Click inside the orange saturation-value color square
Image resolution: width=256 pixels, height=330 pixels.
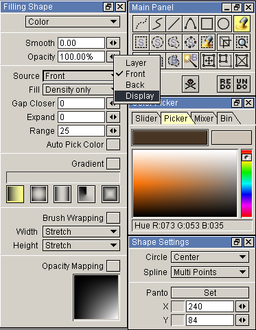185,183
